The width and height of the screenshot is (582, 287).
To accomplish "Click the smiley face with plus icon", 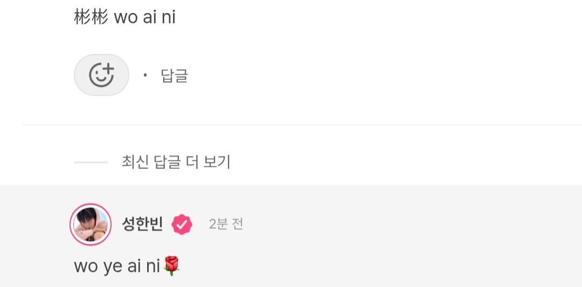I will click(101, 75).
